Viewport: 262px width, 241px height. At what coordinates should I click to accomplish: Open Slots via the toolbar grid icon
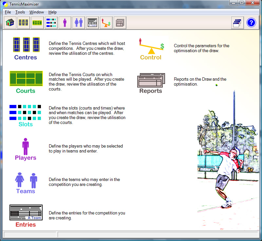click(x=51, y=23)
